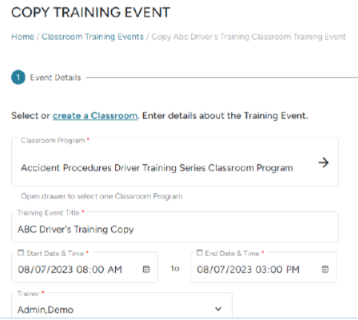Open Trainer dropdown showing Admin,Demo
The width and height of the screenshot is (358, 320).
121,306
